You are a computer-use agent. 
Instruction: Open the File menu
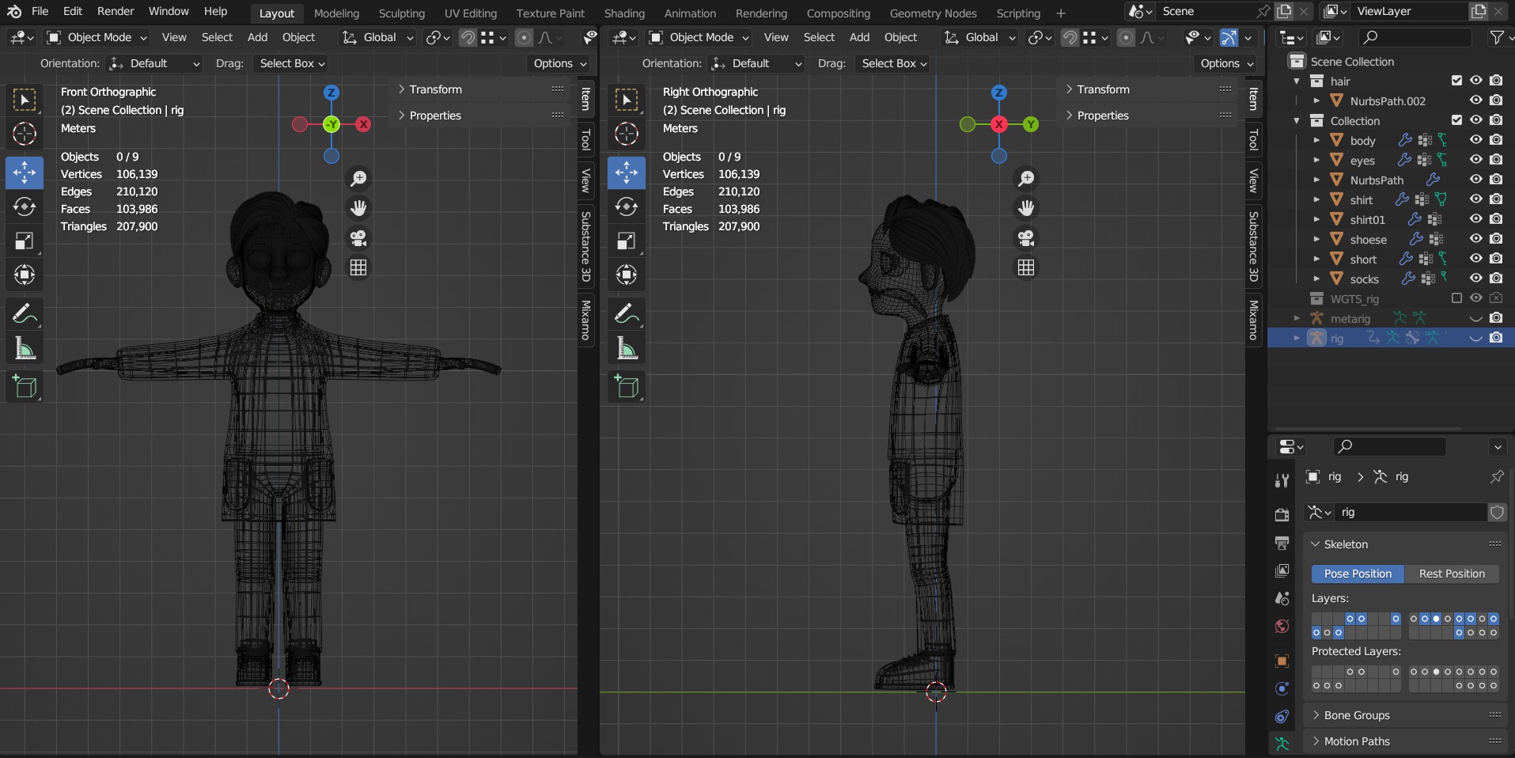(x=40, y=11)
